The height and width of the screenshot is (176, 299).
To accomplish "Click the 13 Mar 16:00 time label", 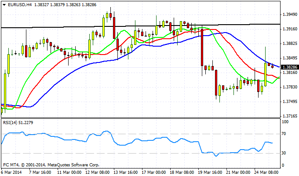I will click(x=126, y=172).
